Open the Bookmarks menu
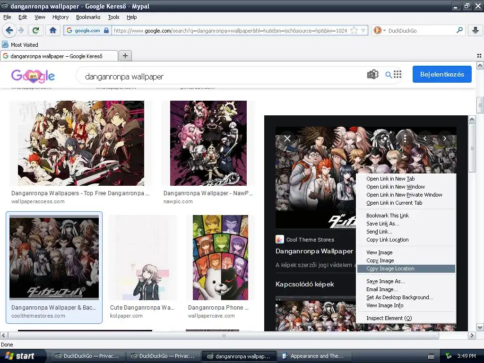Screen dimensions: 484x363 88,17
